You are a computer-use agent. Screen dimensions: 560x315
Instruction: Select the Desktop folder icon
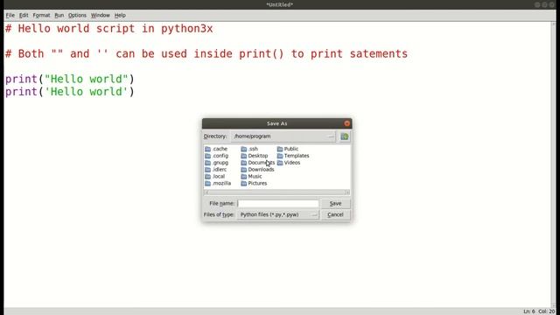pyautogui.click(x=244, y=156)
